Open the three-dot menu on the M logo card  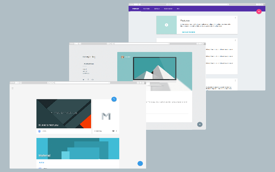[117, 131]
